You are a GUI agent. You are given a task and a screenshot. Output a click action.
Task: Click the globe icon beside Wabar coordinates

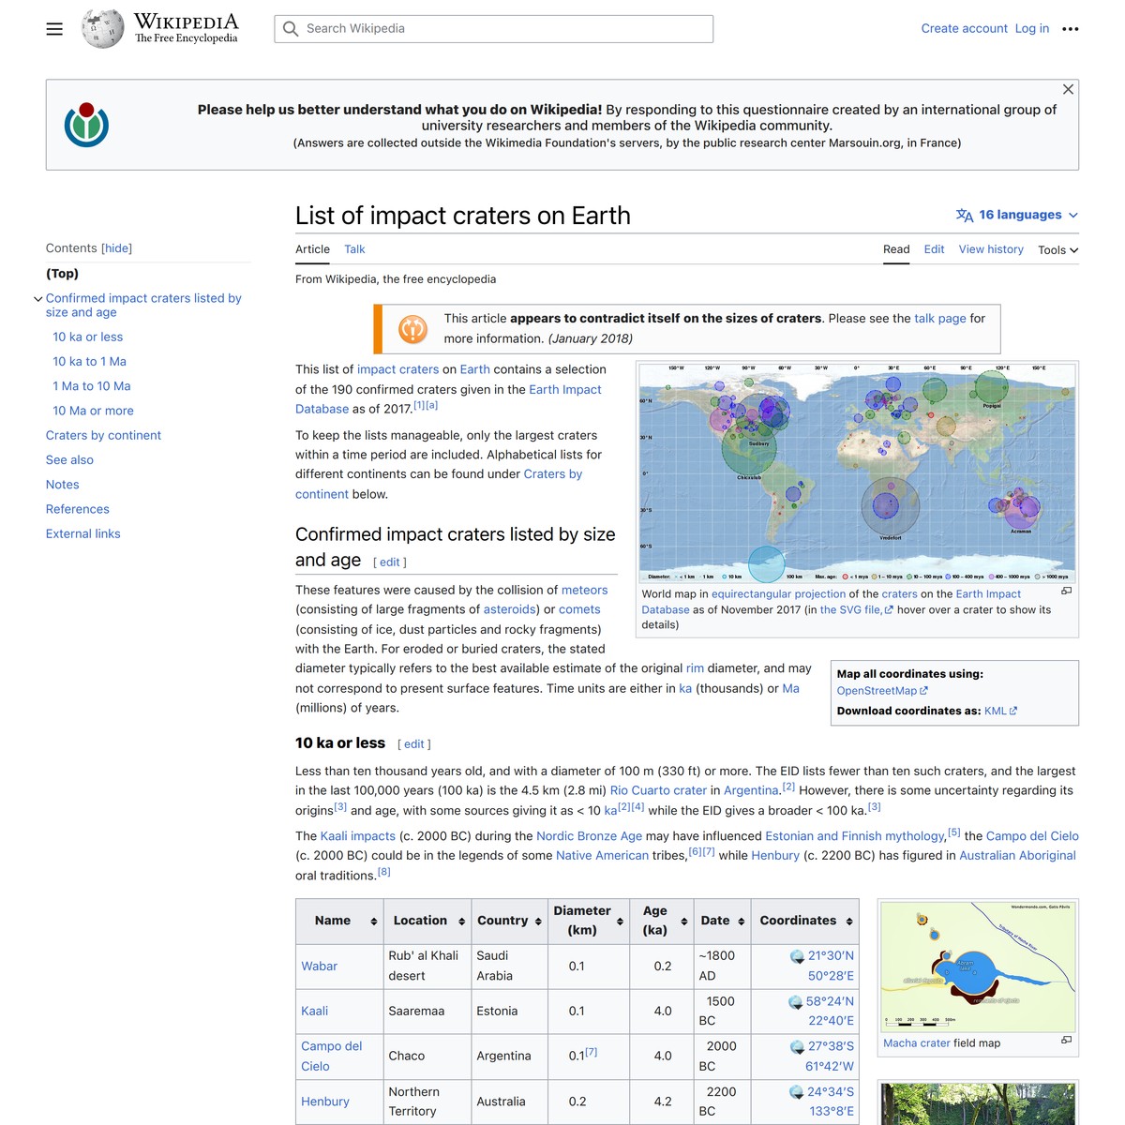tap(796, 955)
